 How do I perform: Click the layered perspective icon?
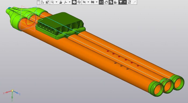[115, 2]
